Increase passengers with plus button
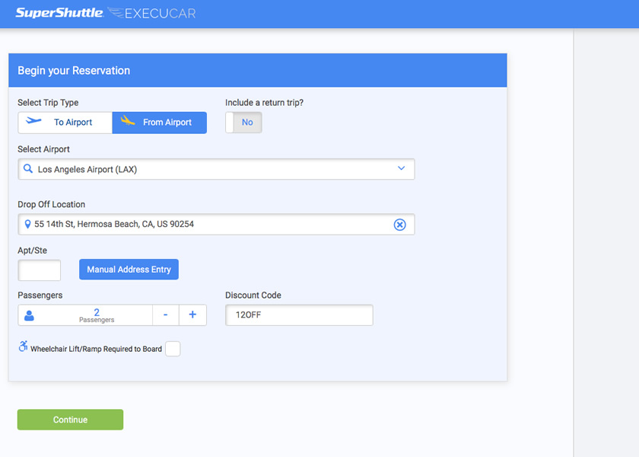The height and width of the screenshot is (457, 639). pyautogui.click(x=192, y=315)
